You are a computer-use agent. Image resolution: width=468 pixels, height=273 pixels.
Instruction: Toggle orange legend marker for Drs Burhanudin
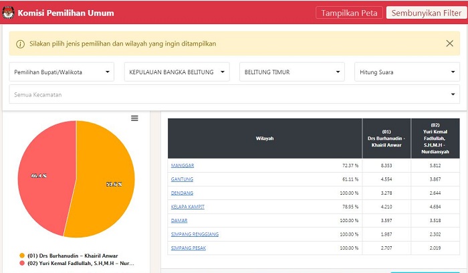[x=22, y=256]
